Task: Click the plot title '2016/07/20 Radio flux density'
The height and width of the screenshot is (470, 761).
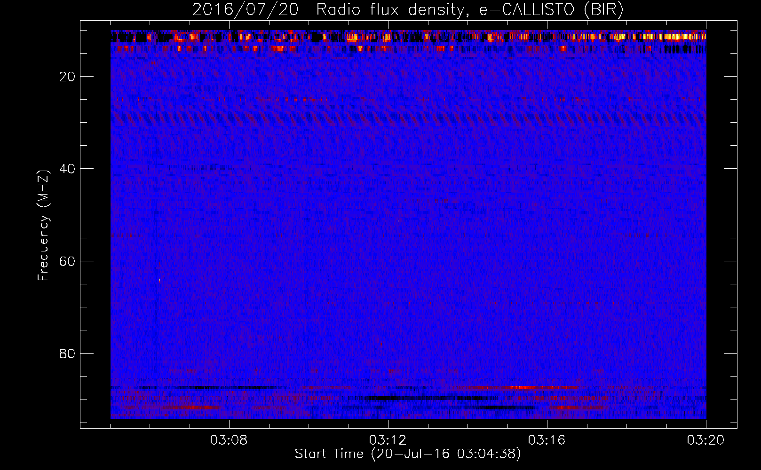Action: point(408,9)
